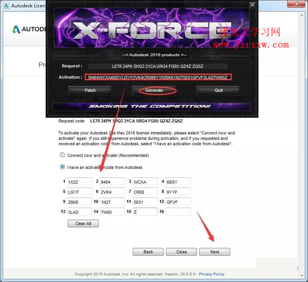
Task: Click the scrollbar up arrow
Action: [302, 15]
